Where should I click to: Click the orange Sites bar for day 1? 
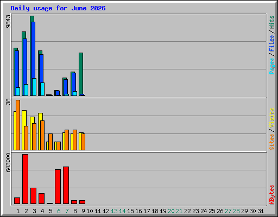tap(18, 125)
